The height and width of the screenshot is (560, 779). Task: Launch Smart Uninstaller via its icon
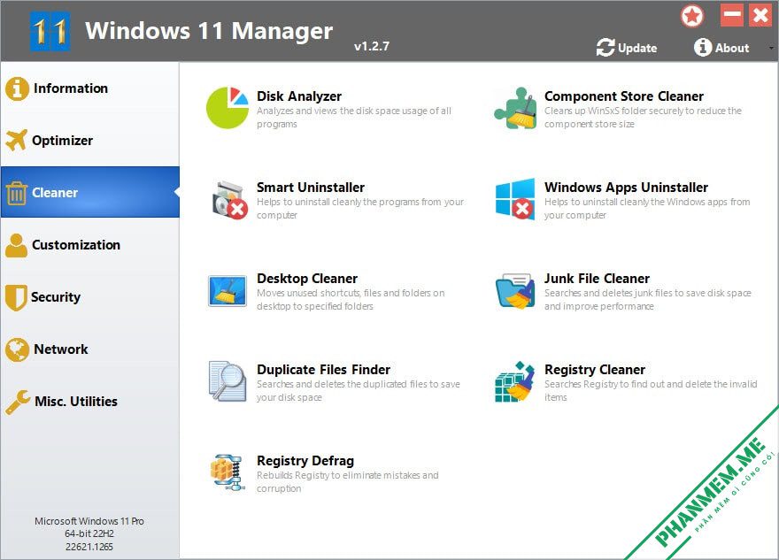[x=229, y=200]
